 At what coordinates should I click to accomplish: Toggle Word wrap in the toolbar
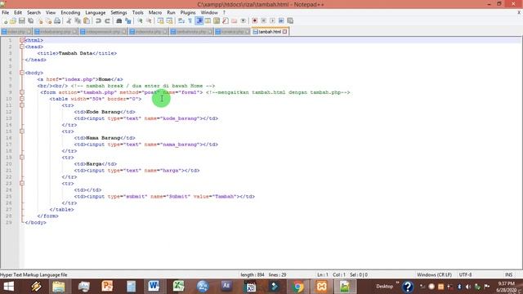point(181,20)
